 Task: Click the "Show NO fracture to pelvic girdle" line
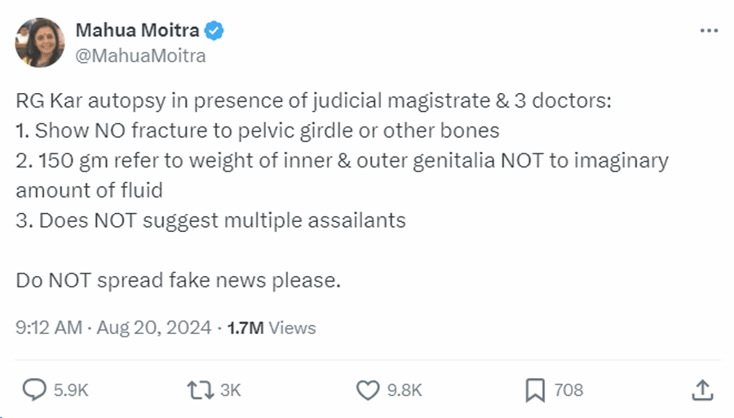tap(257, 131)
